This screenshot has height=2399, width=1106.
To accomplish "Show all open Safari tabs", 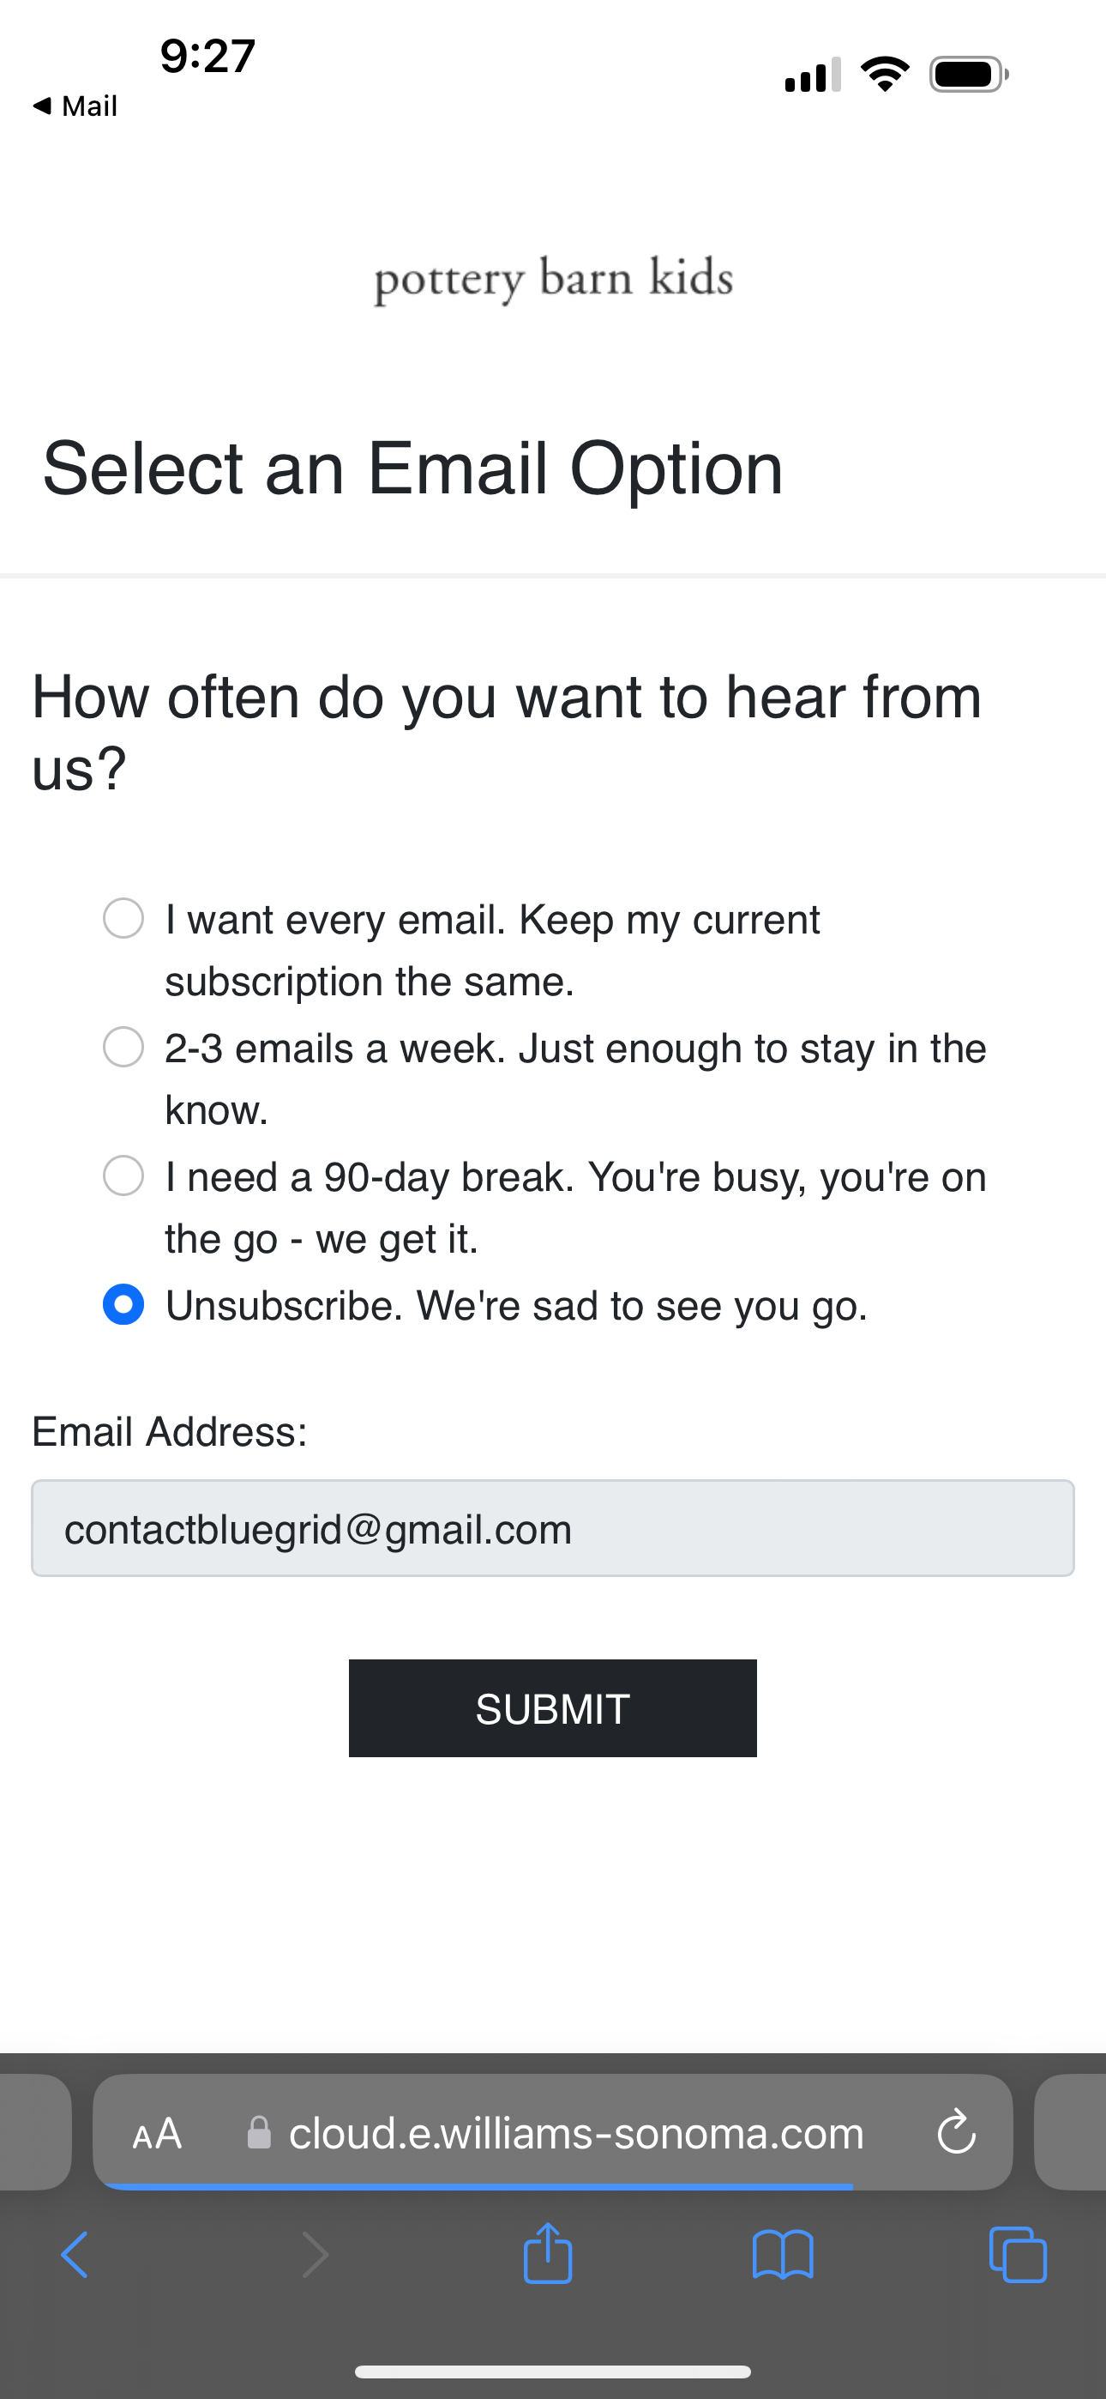I will pos(1018,2255).
